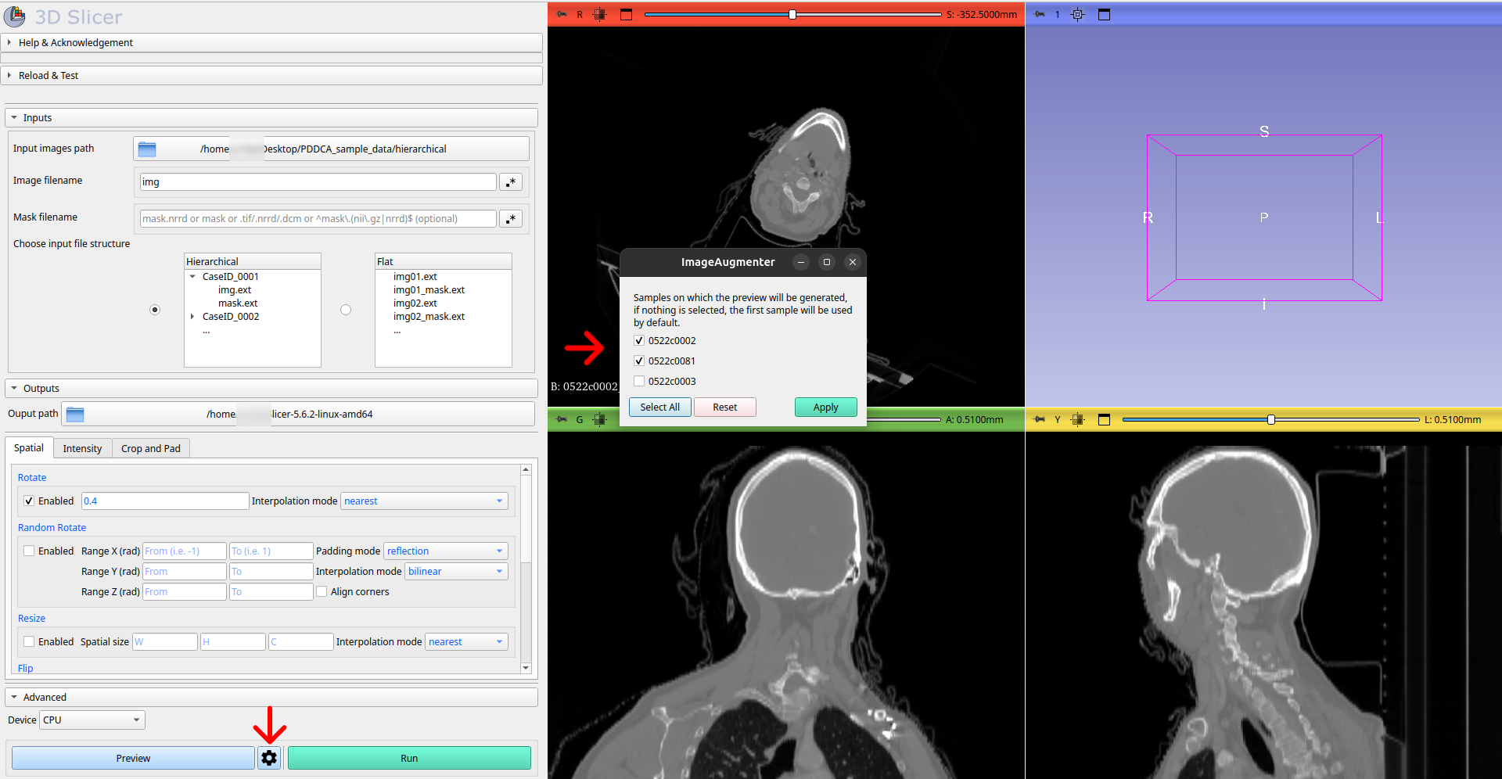Open Resize interpolation mode dropdown

[466, 642]
